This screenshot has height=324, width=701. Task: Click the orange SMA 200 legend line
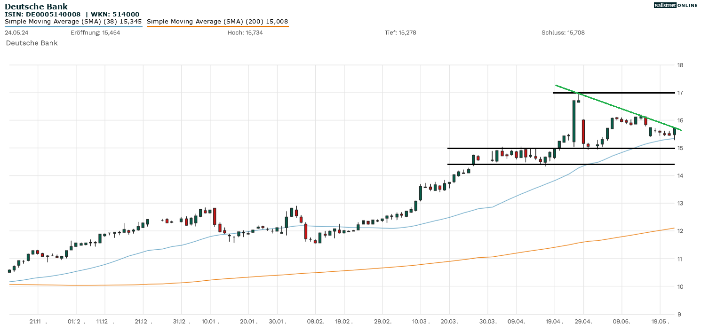pyautogui.click(x=218, y=27)
